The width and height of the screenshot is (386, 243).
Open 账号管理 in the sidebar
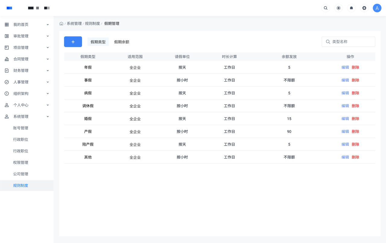tap(21, 128)
